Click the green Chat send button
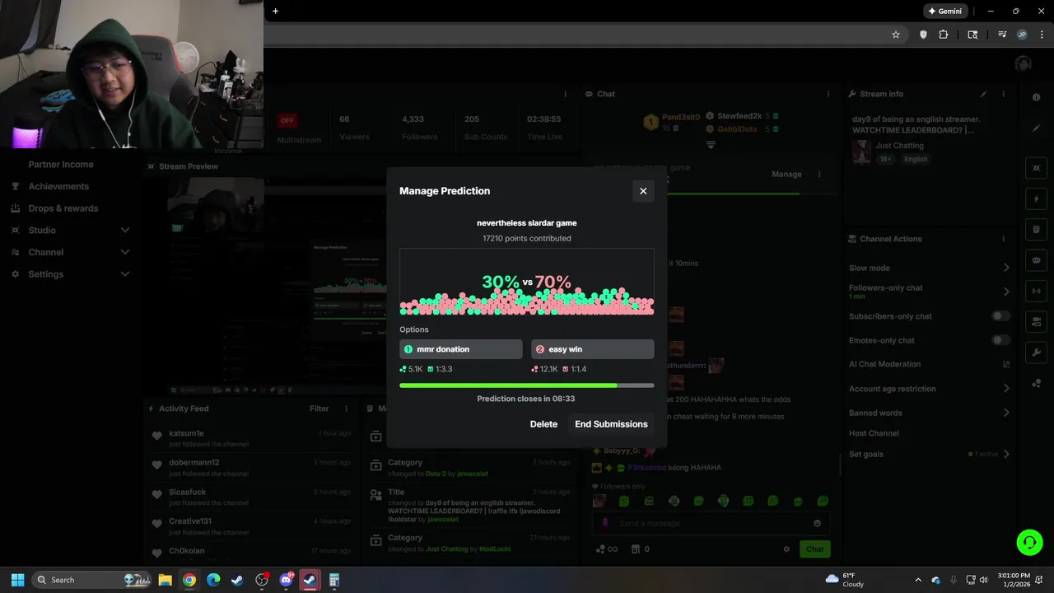The width and height of the screenshot is (1054, 593). tap(814, 549)
